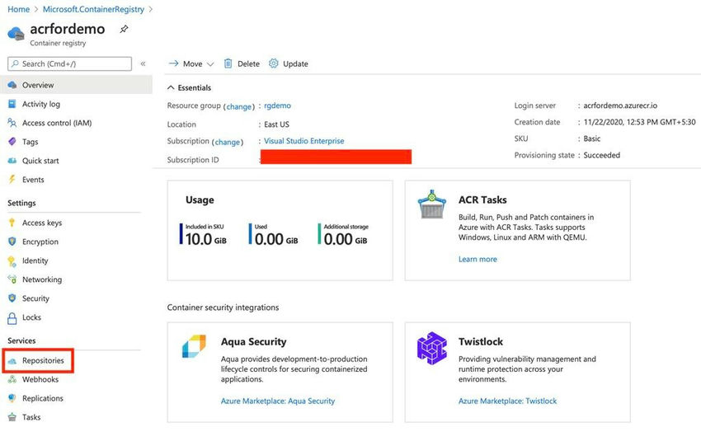Click the Quick start cloud icon
The image size is (701, 432).
[x=12, y=161]
